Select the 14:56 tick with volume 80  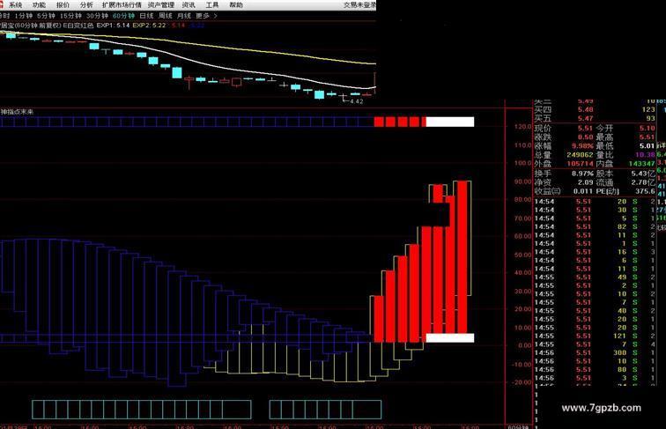coord(595,369)
